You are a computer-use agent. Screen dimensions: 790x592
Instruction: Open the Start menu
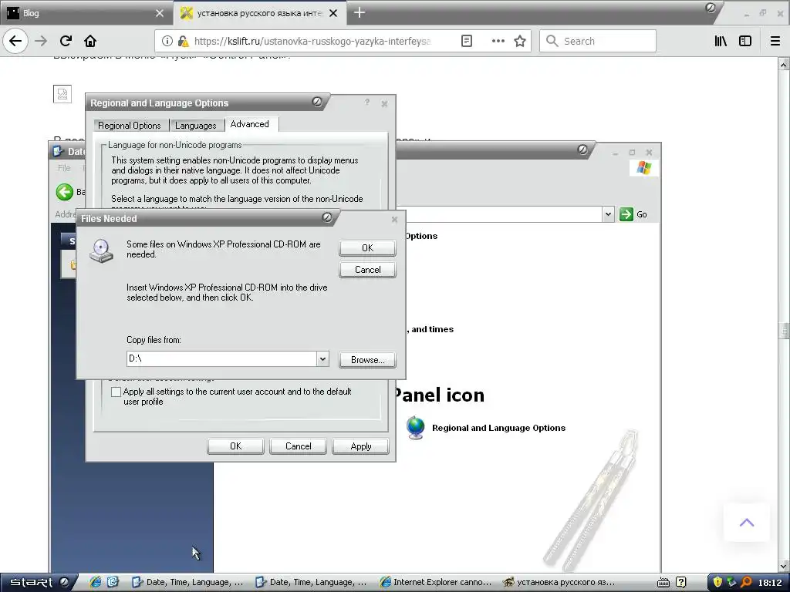39,582
